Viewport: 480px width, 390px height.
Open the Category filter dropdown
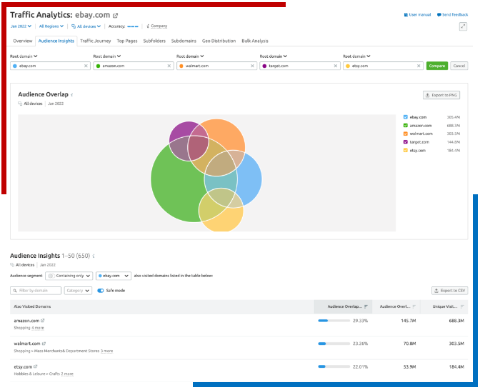(78, 291)
